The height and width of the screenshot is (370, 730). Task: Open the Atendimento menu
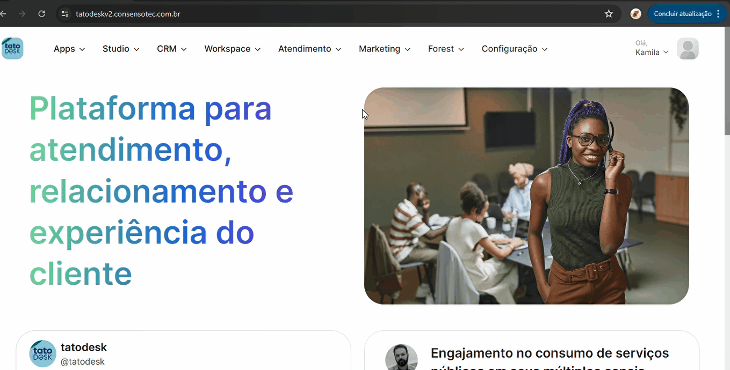310,49
